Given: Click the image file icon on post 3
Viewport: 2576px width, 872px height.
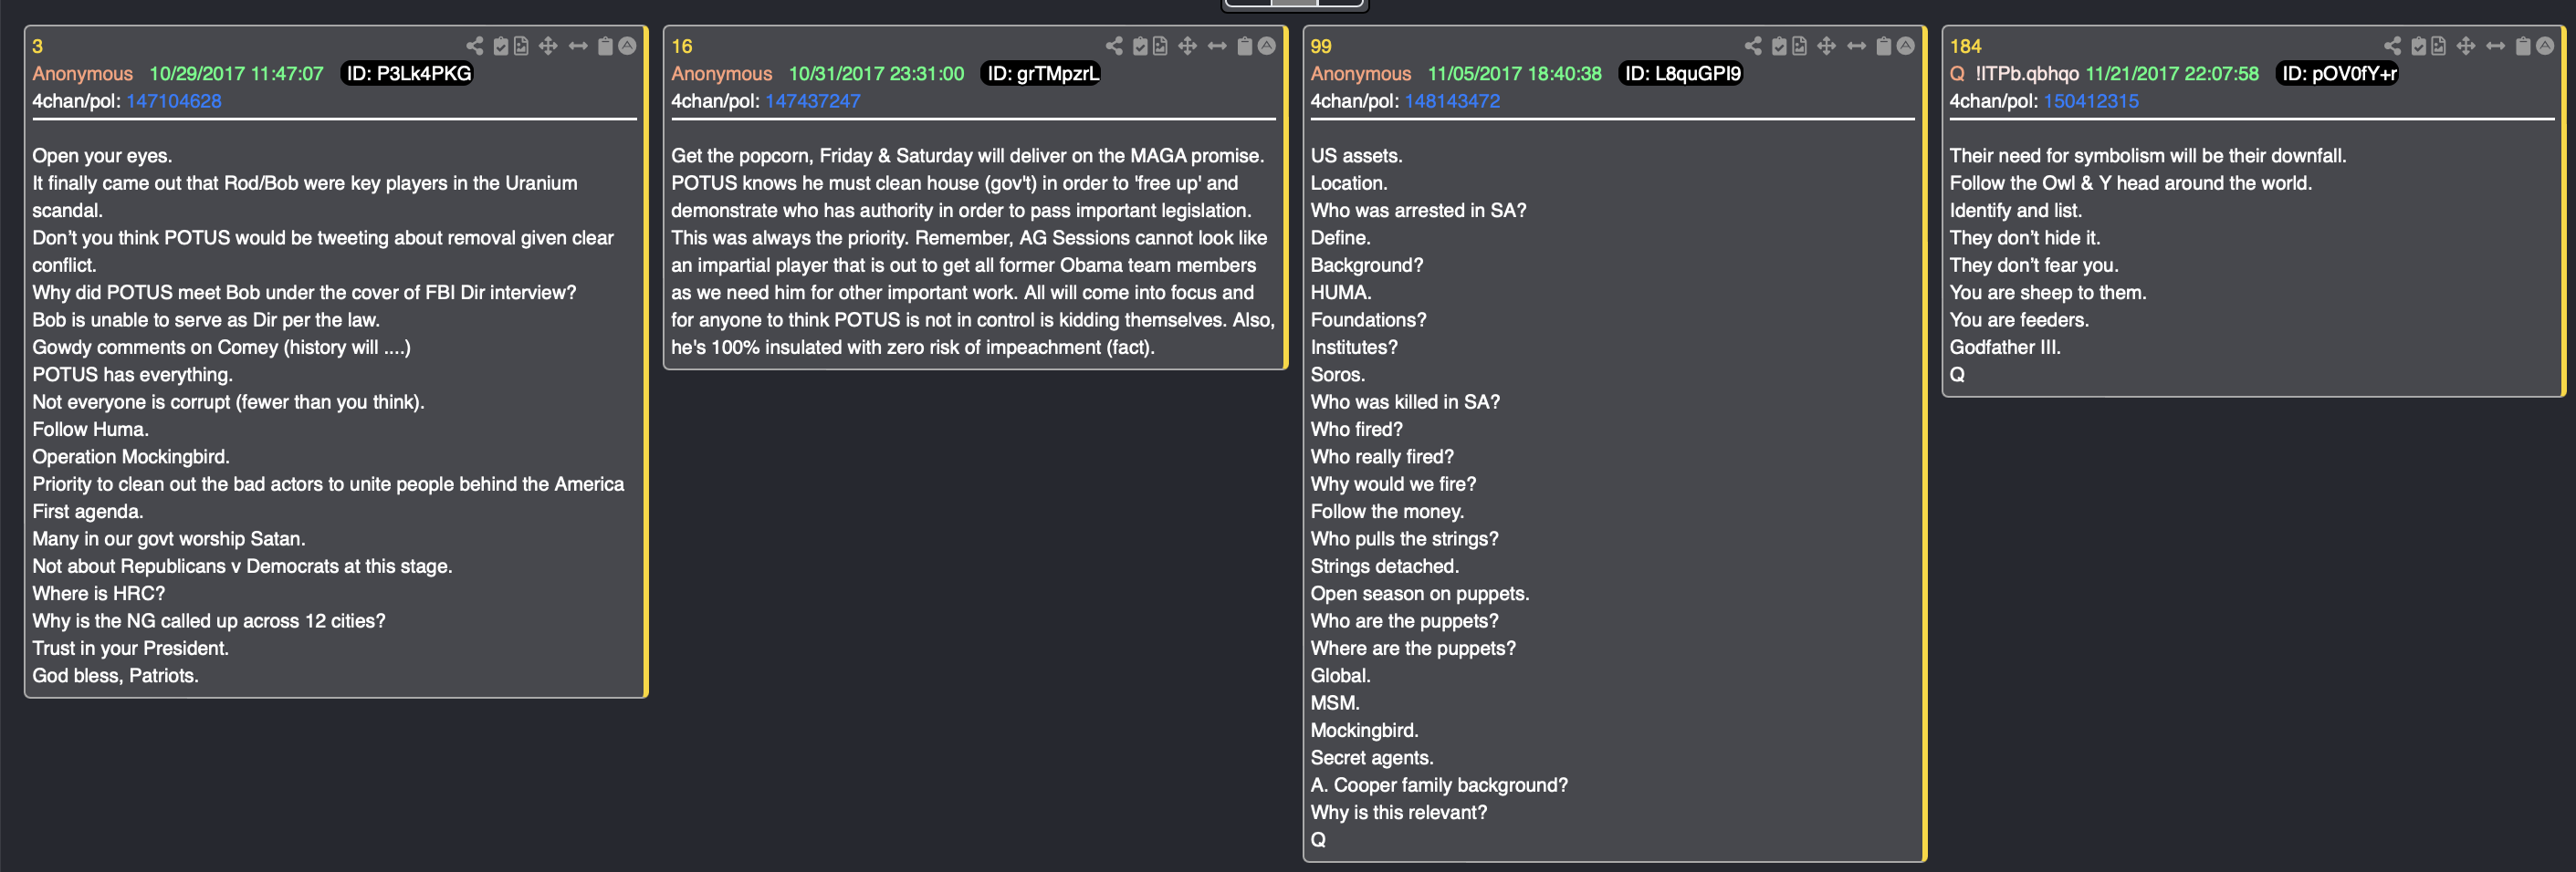Looking at the screenshot, I should 521,46.
